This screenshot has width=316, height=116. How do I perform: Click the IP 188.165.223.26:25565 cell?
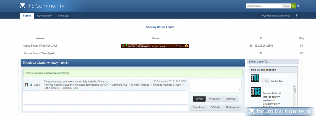(x=261, y=46)
